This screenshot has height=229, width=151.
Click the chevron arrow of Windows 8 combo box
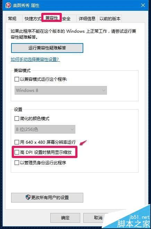tap(103, 90)
